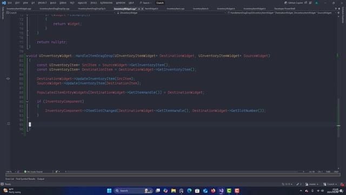Click the margin indicator at line 95
The height and width of the screenshot is (195, 346).
[9, 124]
